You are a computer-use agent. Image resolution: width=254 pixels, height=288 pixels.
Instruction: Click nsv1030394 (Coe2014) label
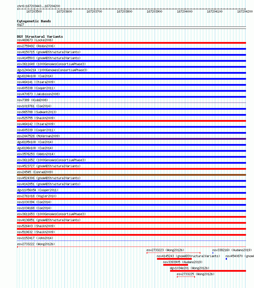34,202
